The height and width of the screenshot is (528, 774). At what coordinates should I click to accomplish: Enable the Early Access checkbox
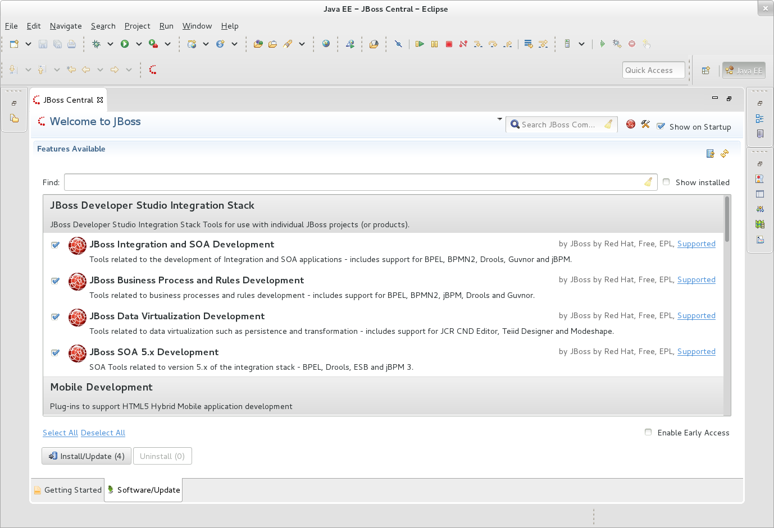pos(648,432)
